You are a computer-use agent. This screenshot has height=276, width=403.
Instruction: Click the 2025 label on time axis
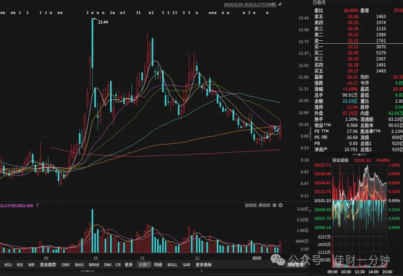coord(256,258)
